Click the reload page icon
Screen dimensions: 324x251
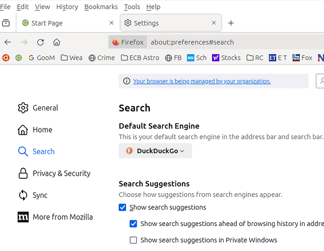point(41,42)
